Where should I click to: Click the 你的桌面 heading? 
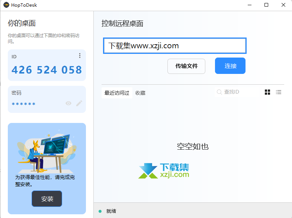[x=22, y=23]
